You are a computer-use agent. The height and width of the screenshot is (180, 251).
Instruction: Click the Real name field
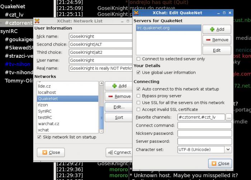100,68
